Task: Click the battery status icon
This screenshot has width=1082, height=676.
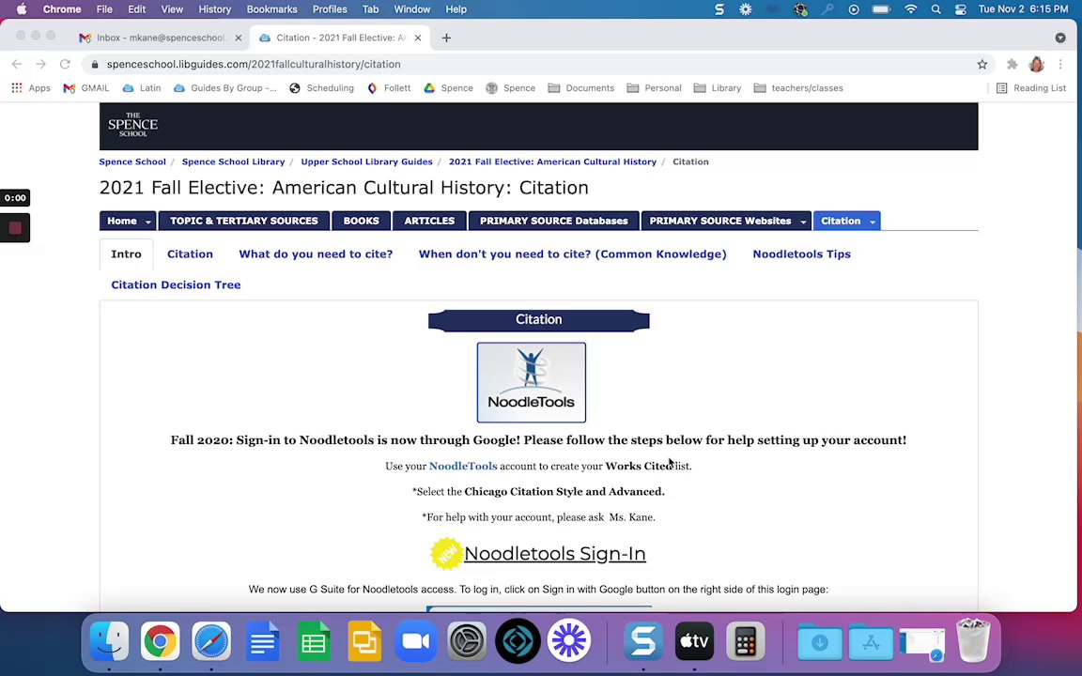Action: pyautogui.click(x=881, y=9)
